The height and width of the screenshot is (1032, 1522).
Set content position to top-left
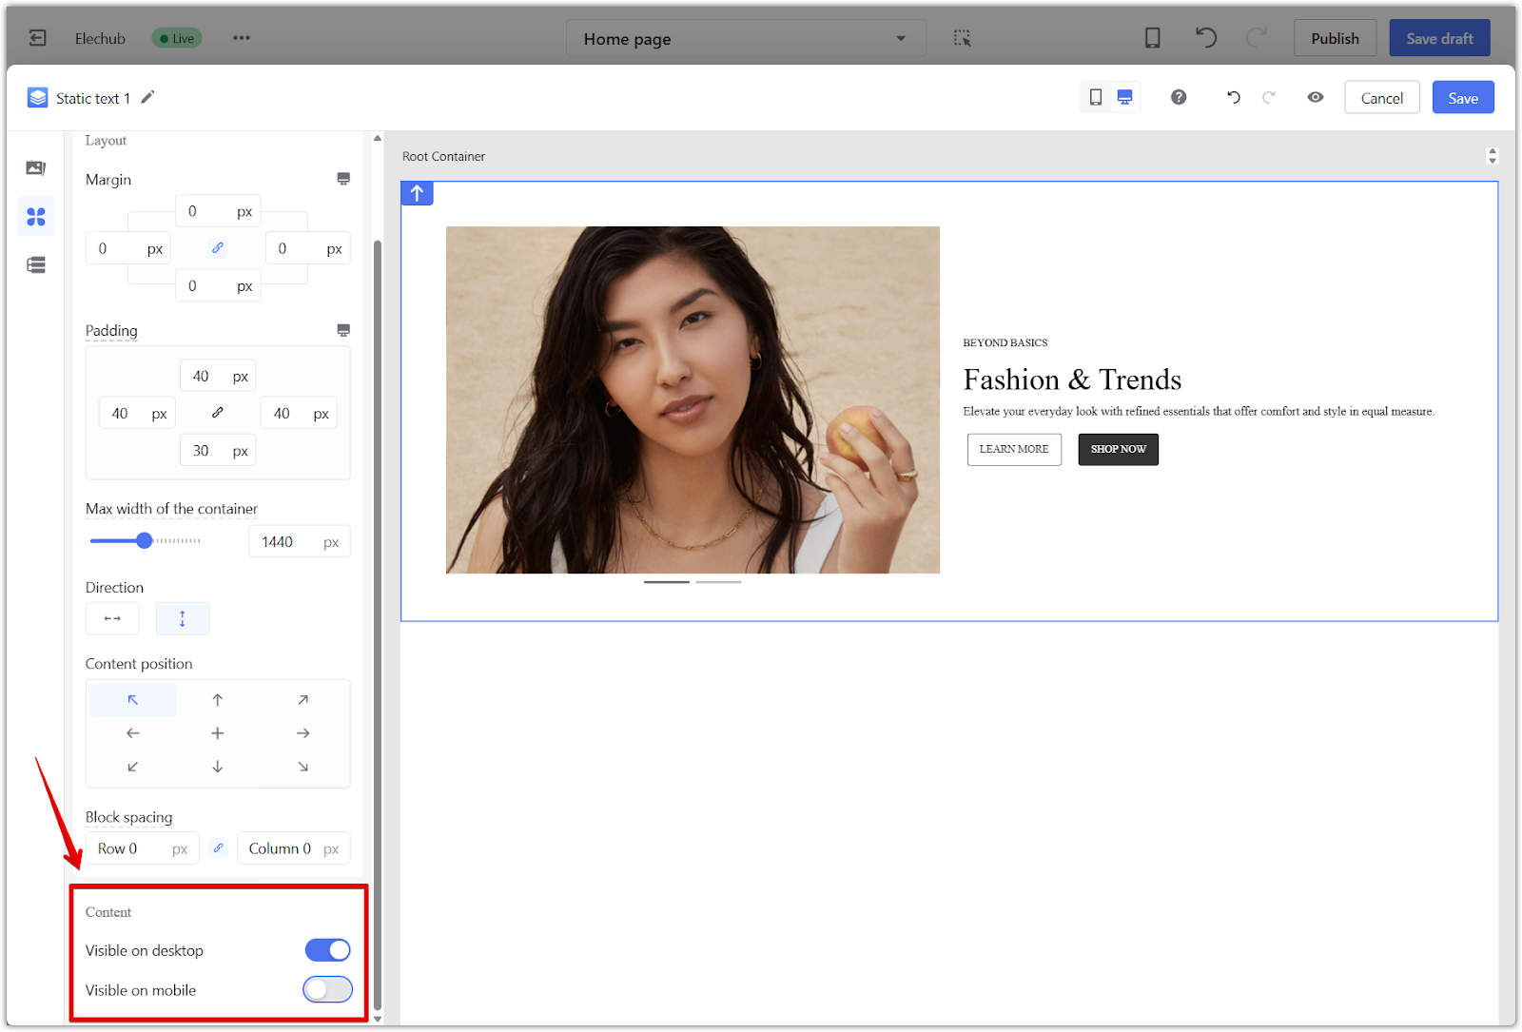(133, 700)
